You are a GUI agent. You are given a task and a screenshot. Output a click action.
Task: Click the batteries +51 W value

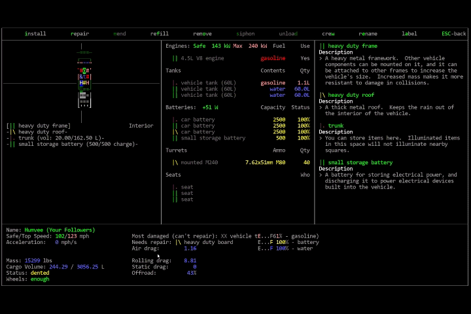210,107
